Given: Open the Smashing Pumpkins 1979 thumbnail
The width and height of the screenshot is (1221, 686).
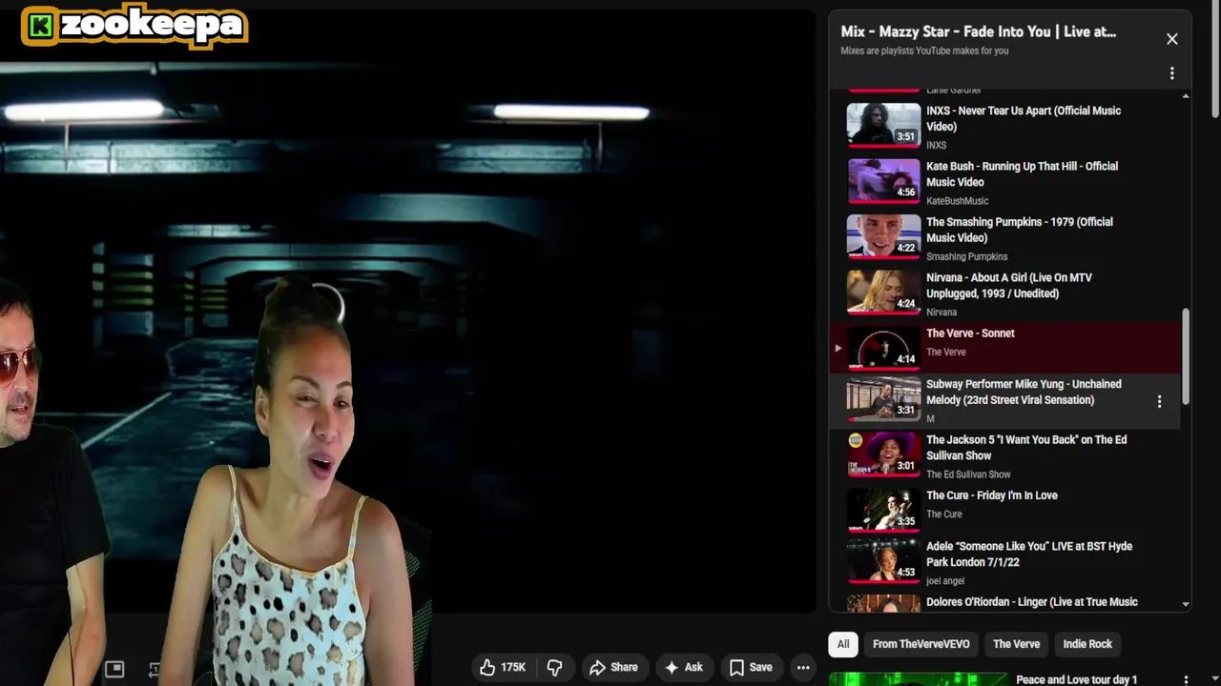Looking at the screenshot, I should pyautogui.click(x=883, y=236).
